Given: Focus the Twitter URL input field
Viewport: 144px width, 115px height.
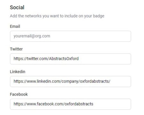Looking at the screenshot, I should (70, 59).
